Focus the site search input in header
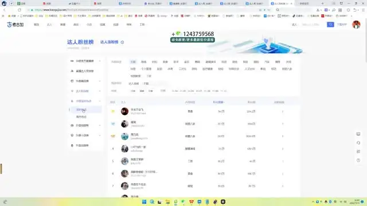This screenshot has width=367, height=206. [311, 25]
